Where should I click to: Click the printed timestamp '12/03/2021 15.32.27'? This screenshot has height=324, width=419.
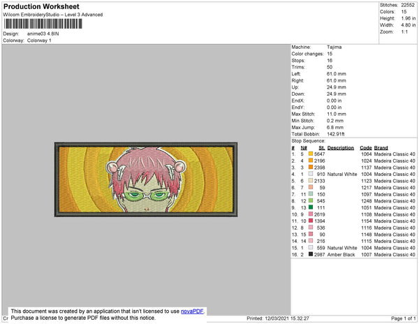coord(287,318)
